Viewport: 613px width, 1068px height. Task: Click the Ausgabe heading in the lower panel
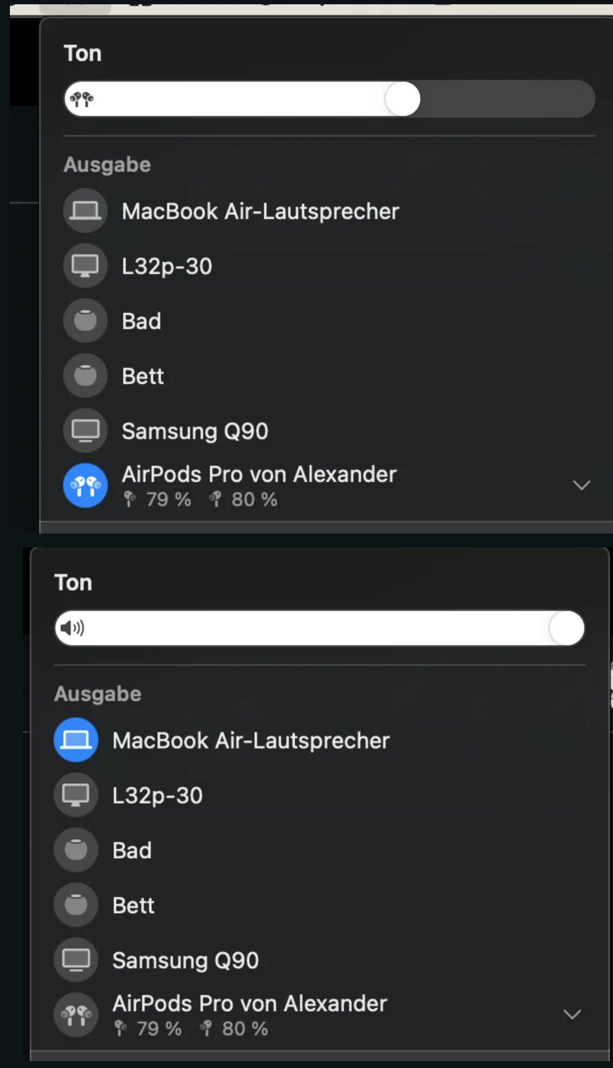point(98,694)
